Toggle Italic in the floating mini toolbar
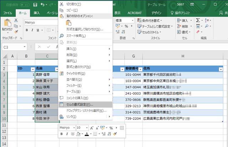This screenshot has height=147, width=228. click(67, 134)
